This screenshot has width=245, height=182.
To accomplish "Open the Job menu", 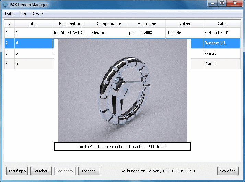I will click(x=23, y=14).
